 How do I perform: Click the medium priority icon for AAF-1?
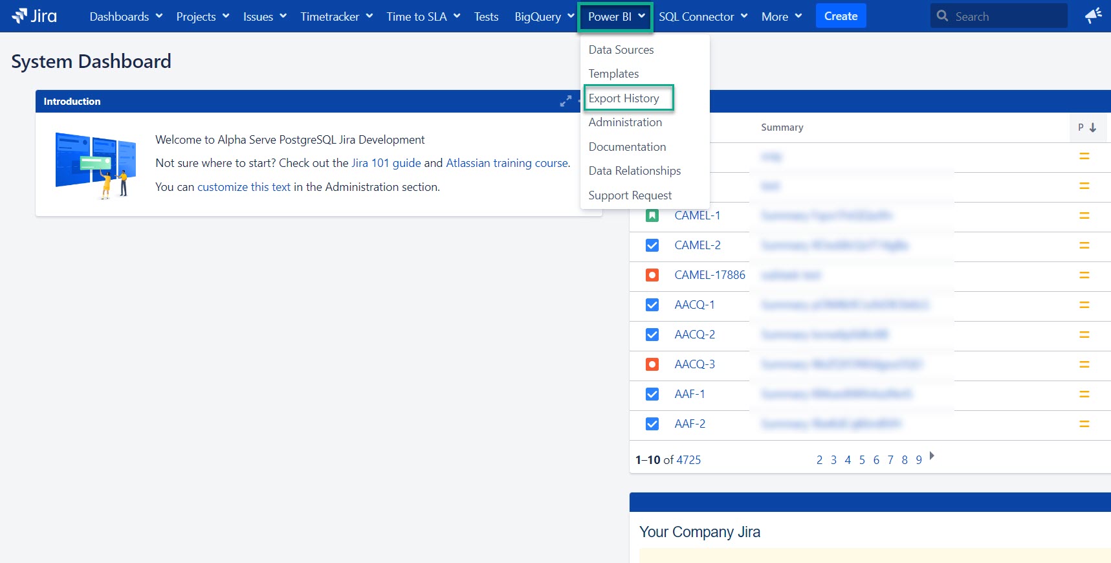click(1084, 394)
